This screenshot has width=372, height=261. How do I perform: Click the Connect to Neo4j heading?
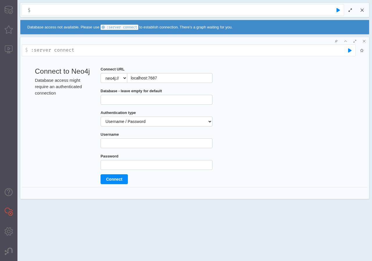[x=62, y=71]
